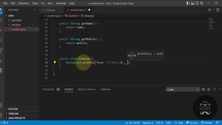Viewport: 222px width, 125px height.
Task: Toggle the secondary side bar layout icon
Action: 197,3
